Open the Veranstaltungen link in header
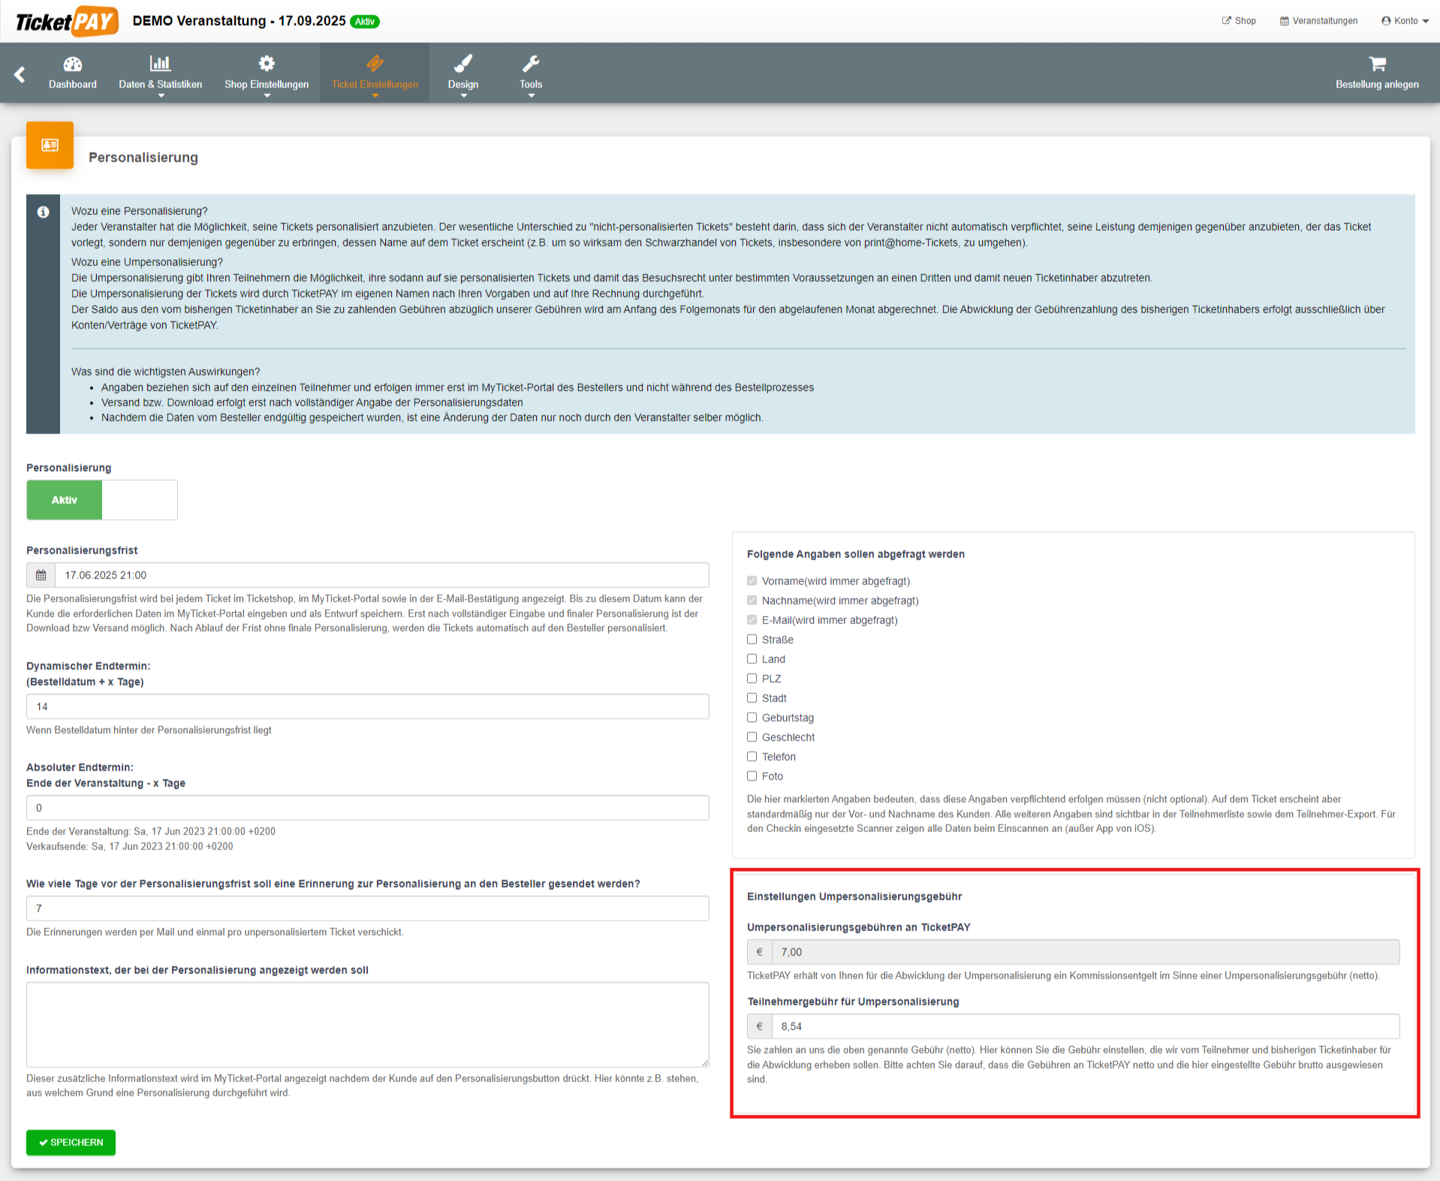Viewport: 1440px width, 1181px height. (x=1319, y=21)
